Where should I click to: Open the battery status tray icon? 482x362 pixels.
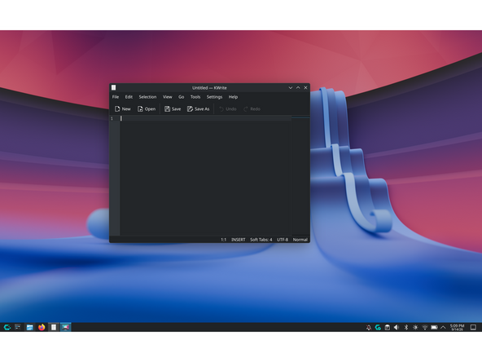tap(434, 328)
